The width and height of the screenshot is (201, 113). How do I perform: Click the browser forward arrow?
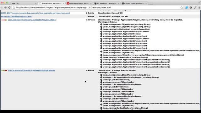[5, 8]
